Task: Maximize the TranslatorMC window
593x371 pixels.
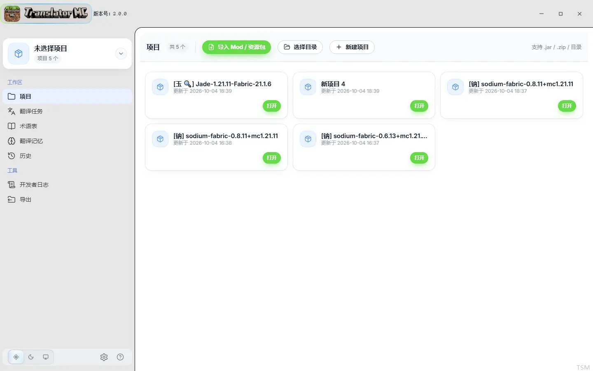Action: pyautogui.click(x=560, y=14)
